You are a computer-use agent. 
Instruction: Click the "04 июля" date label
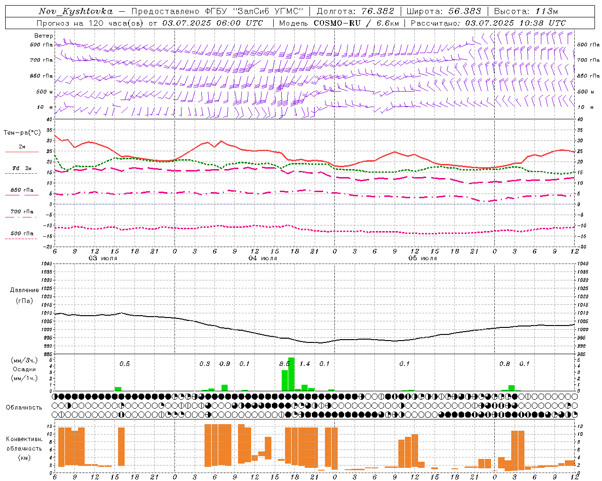tap(263, 258)
